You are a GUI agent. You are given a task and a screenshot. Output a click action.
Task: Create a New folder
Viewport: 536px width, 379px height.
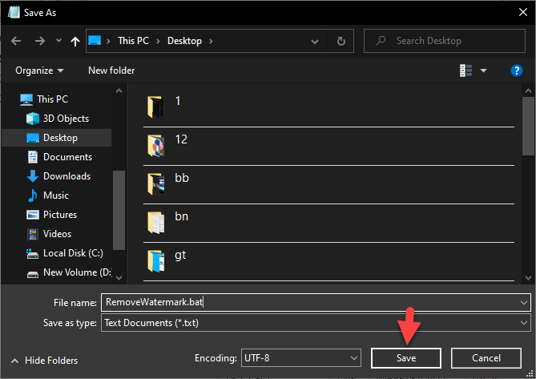111,71
